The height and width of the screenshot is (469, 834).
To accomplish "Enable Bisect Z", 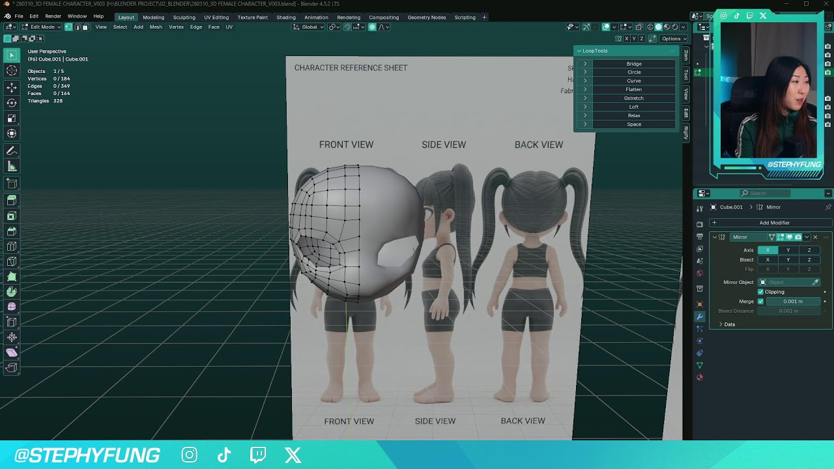I will coord(809,260).
